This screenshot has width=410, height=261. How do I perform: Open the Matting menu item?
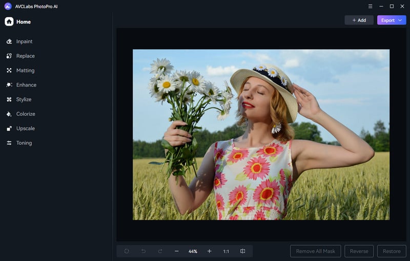(25, 71)
